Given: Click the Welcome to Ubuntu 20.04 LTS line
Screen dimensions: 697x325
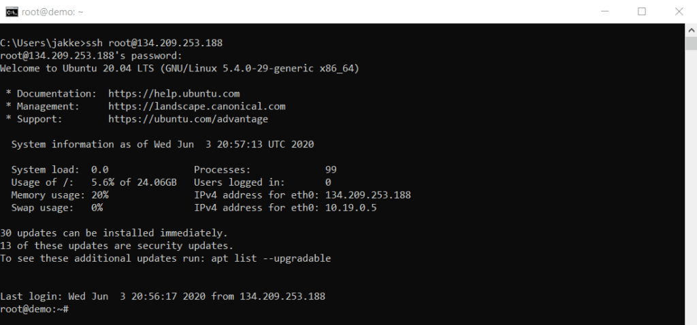Looking at the screenshot, I should point(180,68).
